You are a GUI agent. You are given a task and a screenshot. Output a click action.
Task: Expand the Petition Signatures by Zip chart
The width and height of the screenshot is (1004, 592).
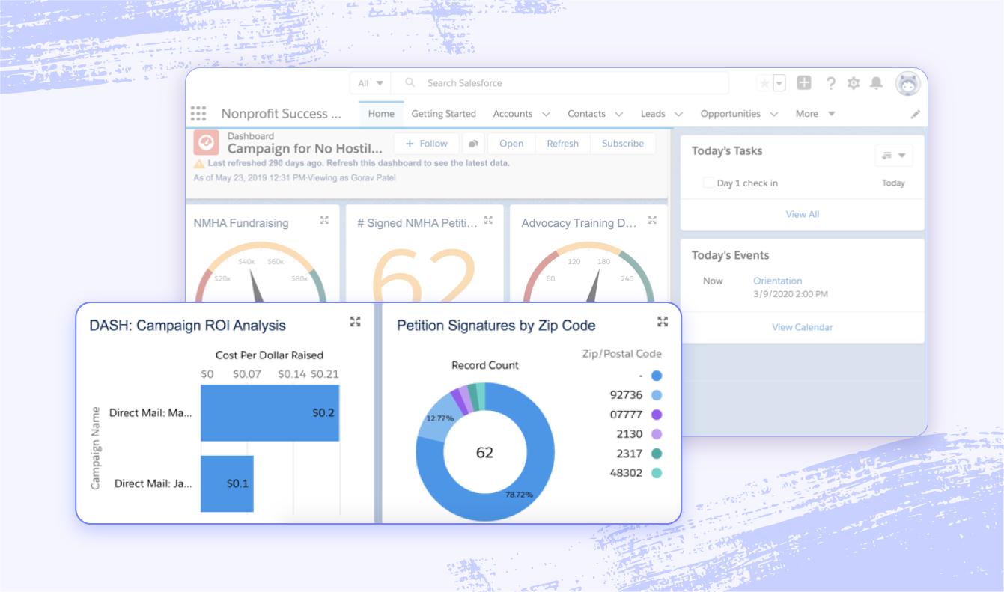pyautogui.click(x=663, y=322)
